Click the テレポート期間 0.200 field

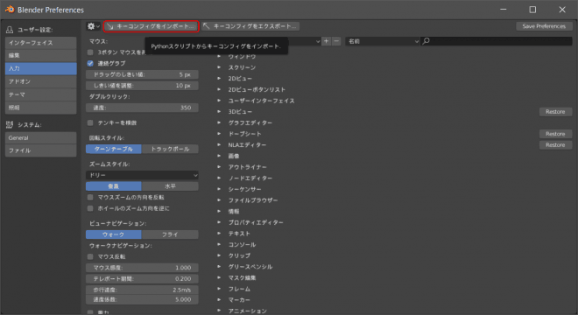pos(142,278)
